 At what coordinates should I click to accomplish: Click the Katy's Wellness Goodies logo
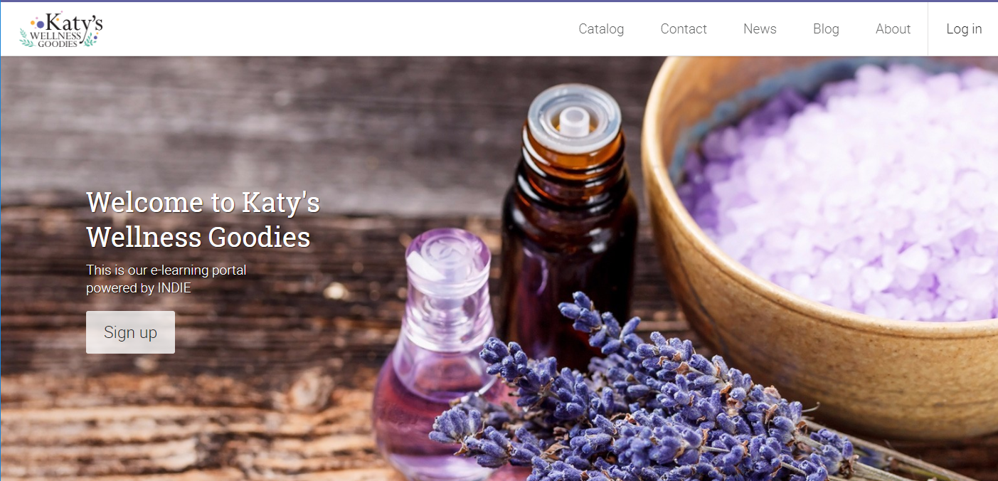coord(61,29)
